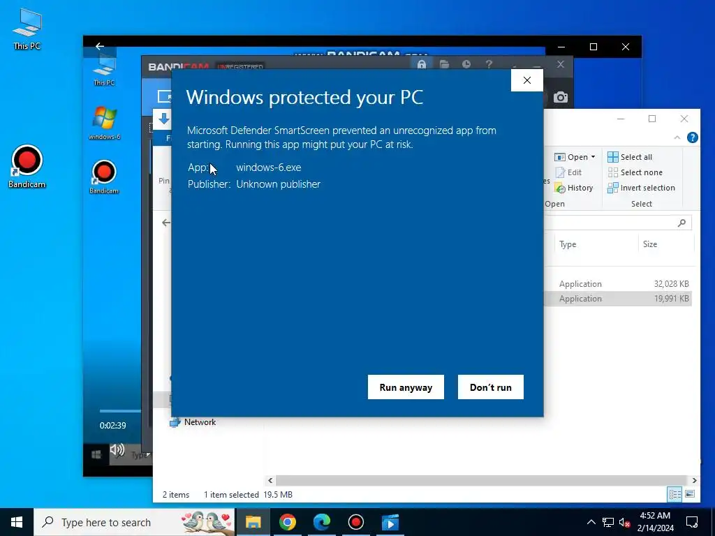Toggle the video player volume speaker icon
This screenshot has width=715, height=536.
(117, 450)
